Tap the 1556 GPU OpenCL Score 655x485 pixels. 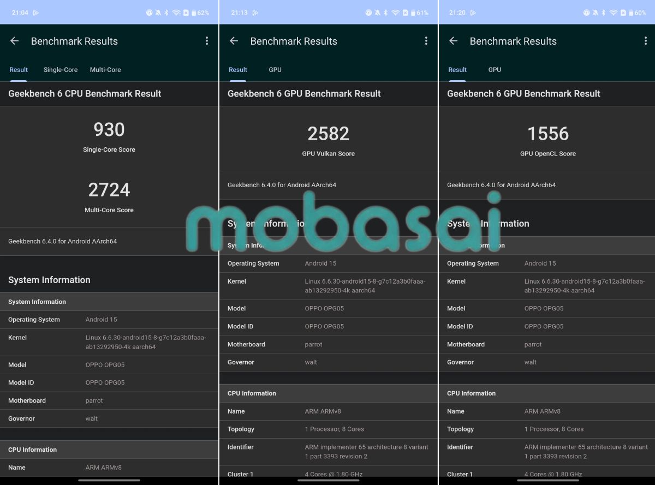click(x=547, y=134)
